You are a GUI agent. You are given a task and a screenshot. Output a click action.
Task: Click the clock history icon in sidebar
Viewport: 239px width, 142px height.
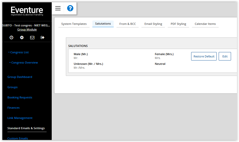11,37
